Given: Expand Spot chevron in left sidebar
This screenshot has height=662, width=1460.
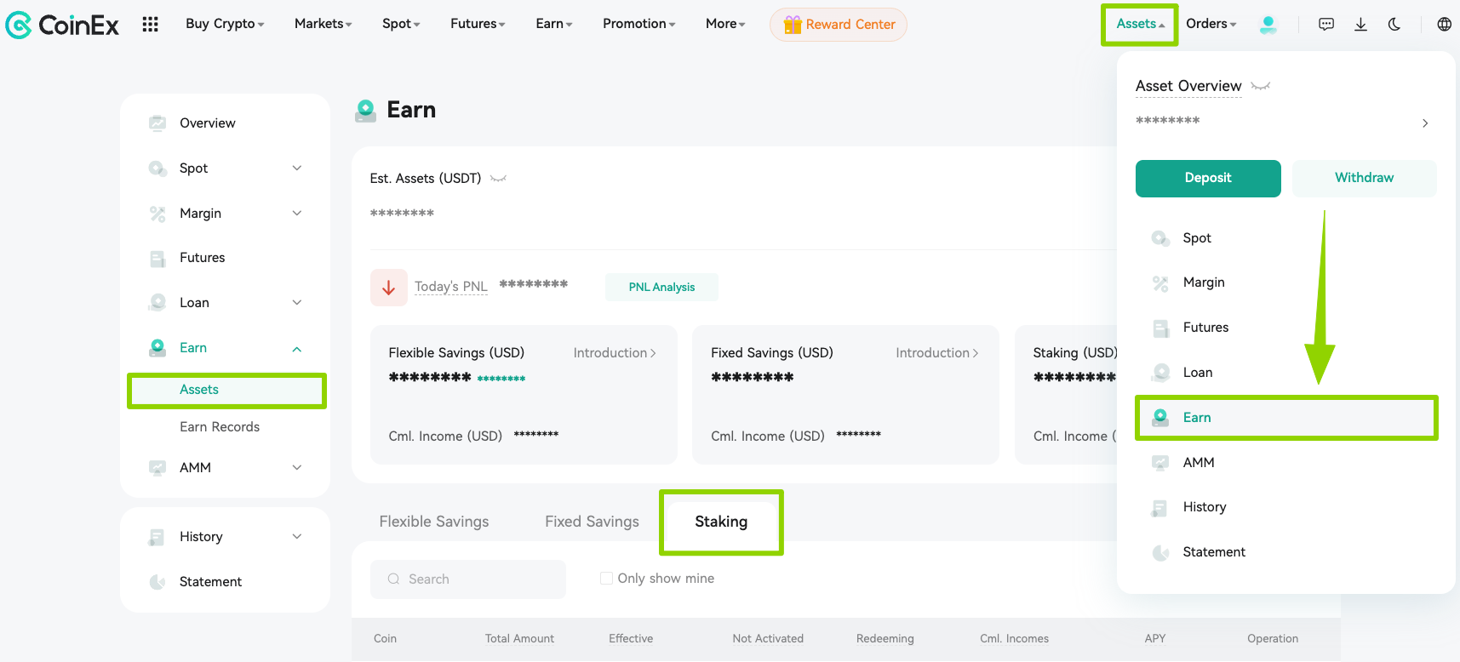Looking at the screenshot, I should (x=297, y=168).
